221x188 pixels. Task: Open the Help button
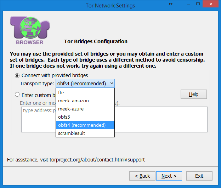[194, 94]
